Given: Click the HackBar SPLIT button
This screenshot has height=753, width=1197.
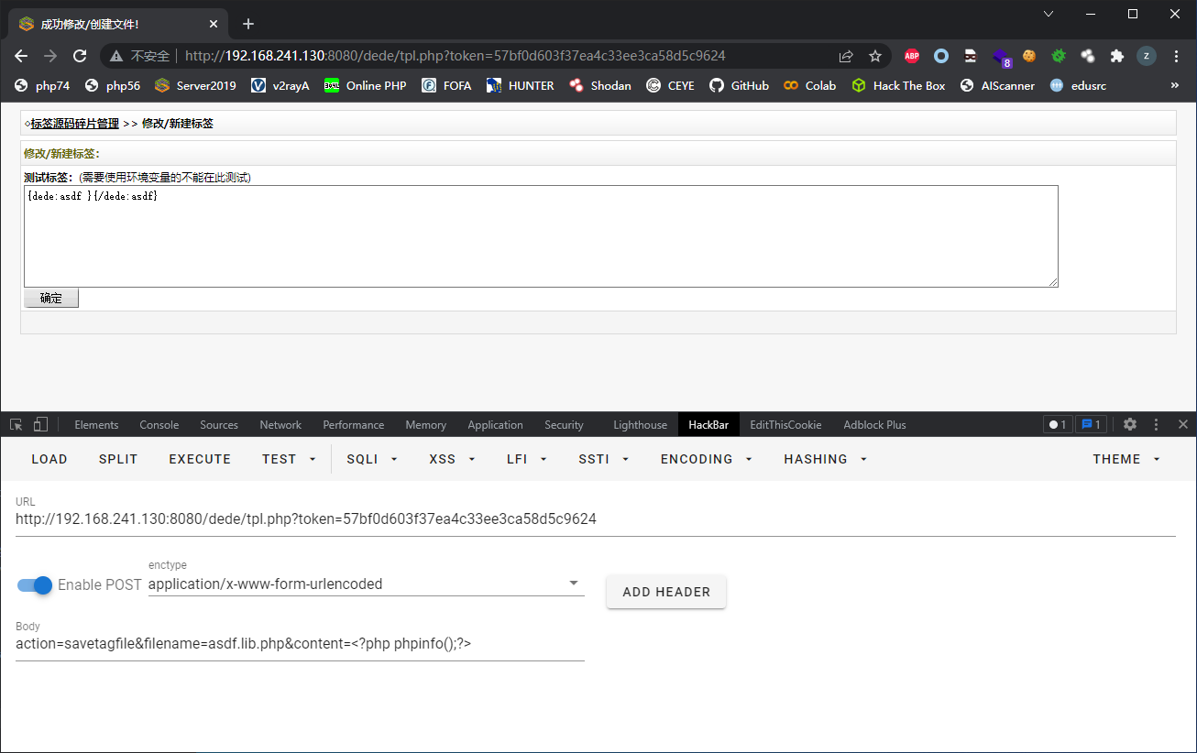Looking at the screenshot, I should [x=118, y=459].
